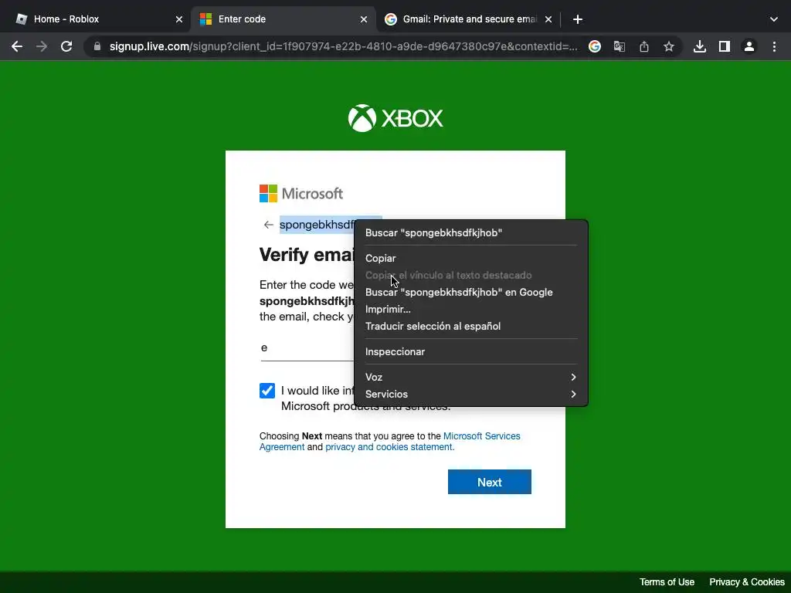
Task: Click the browser forward arrow
Action: (42, 47)
